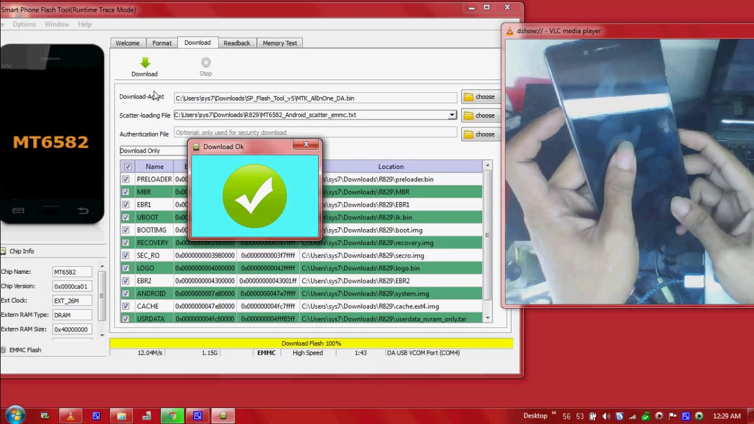Click the DA USB VCOM Port (COM4) status

pyautogui.click(x=424, y=353)
